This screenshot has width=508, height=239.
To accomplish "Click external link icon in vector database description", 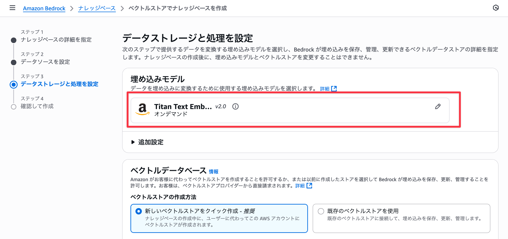I will coord(309,186).
